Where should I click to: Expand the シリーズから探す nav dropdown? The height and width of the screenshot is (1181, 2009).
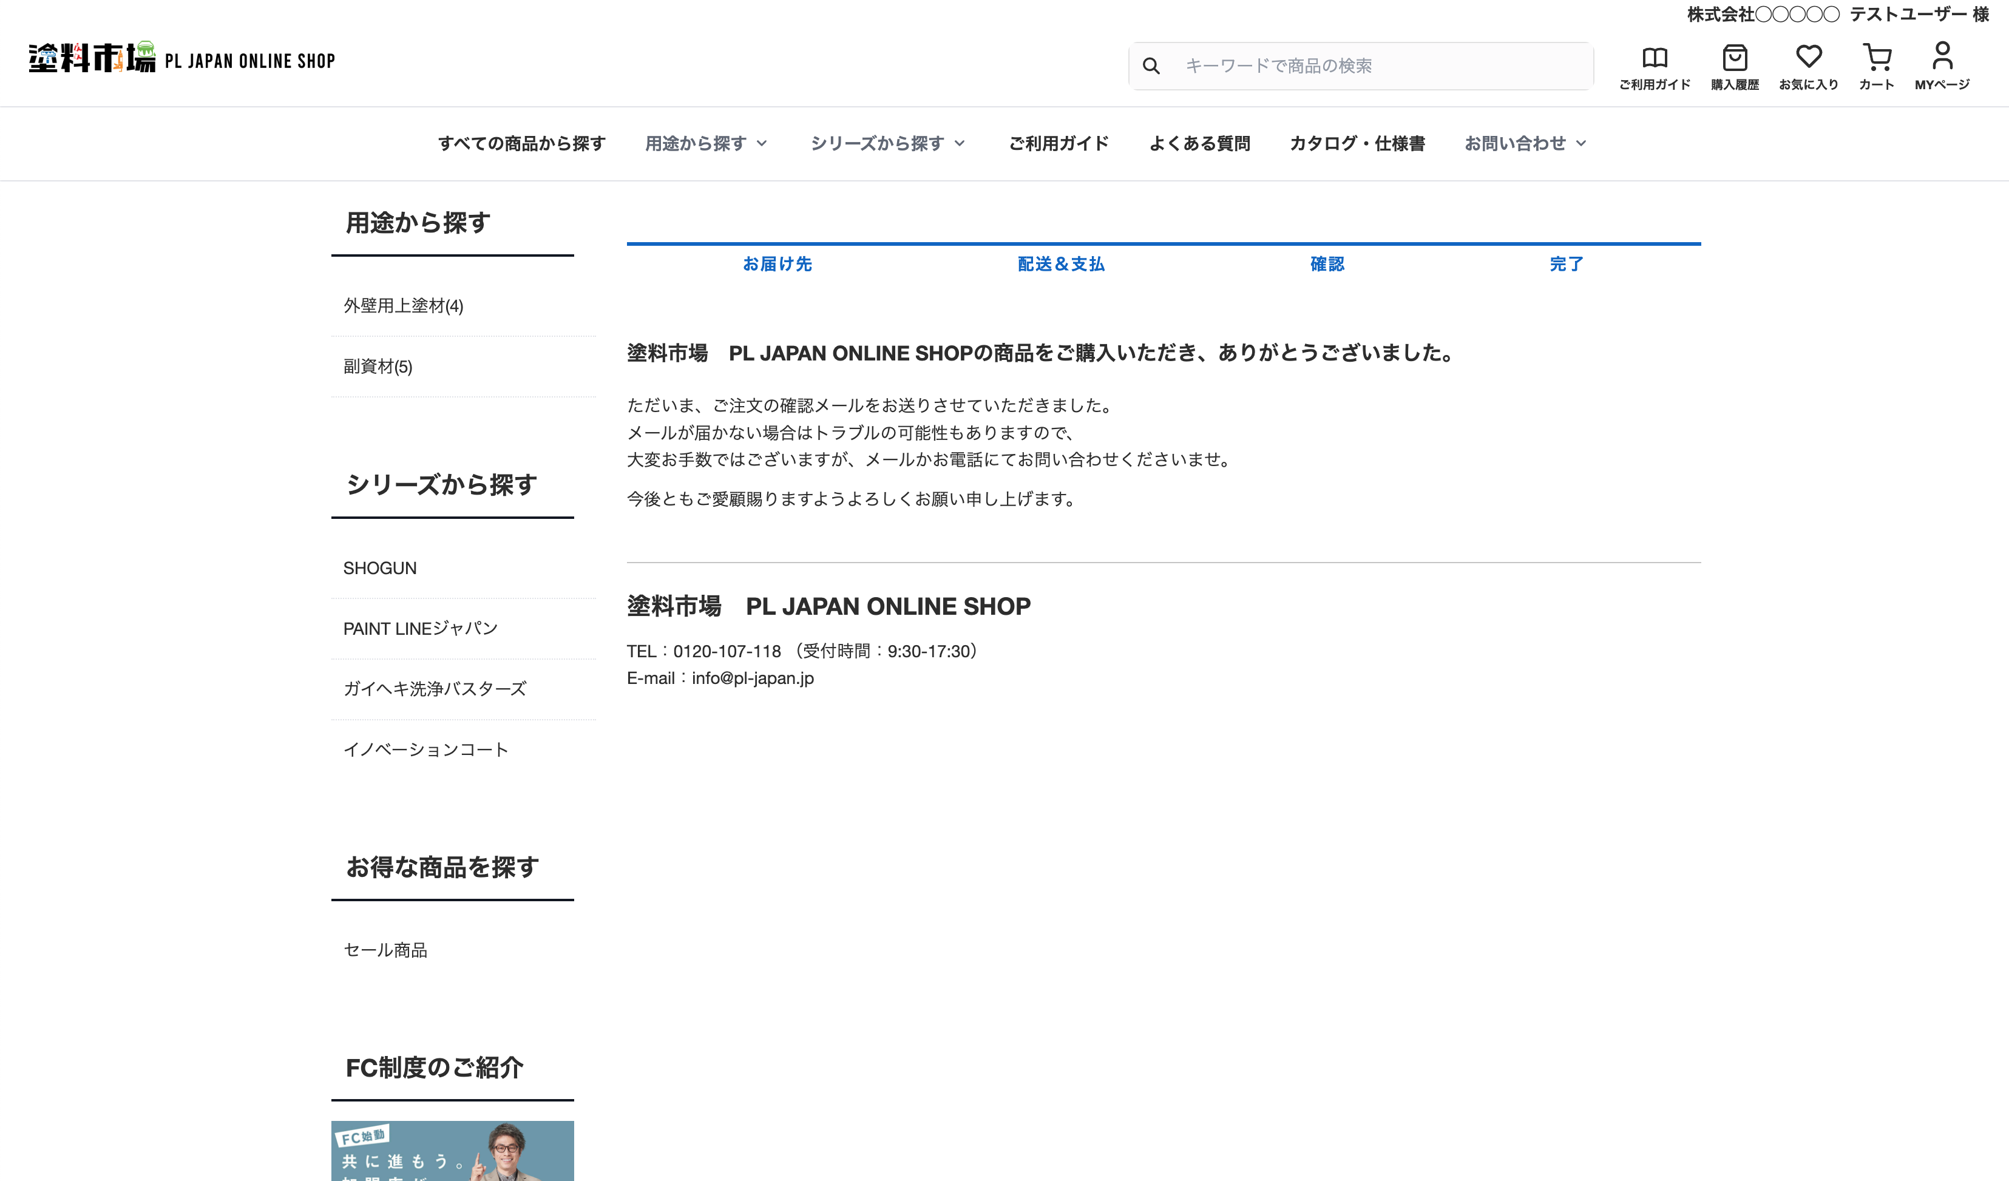tap(887, 143)
